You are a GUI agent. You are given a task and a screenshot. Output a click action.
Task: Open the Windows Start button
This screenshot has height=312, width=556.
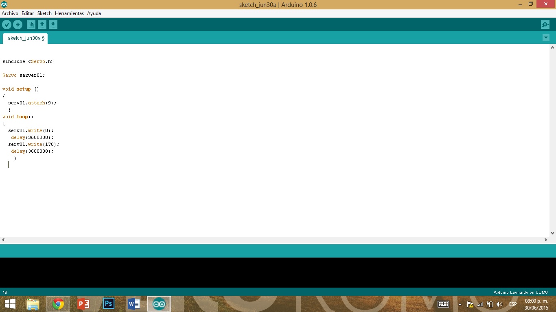tap(10, 304)
